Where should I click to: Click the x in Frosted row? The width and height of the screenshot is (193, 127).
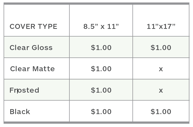(161, 90)
